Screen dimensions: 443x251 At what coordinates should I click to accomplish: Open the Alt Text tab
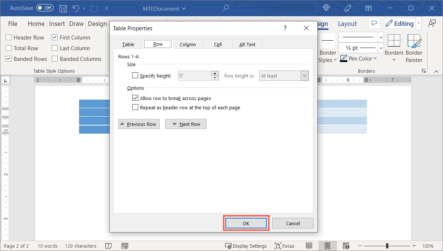[247, 44]
